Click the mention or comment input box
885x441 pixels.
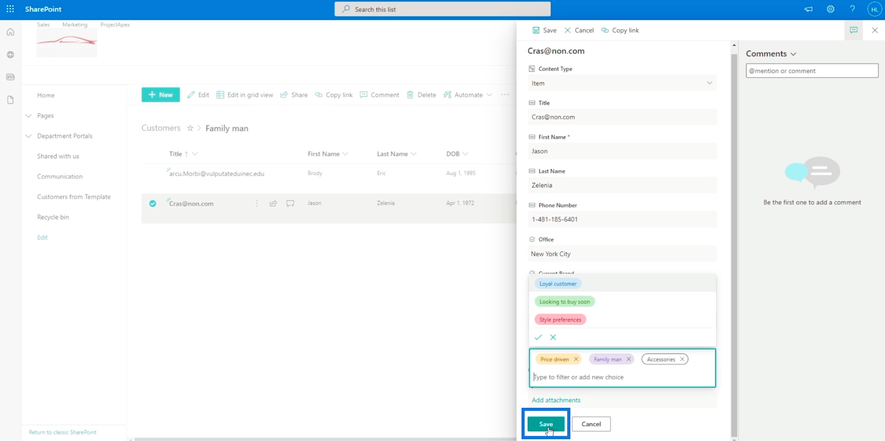812,71
